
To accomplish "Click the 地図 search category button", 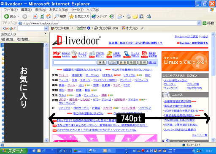I will (133, 63).
